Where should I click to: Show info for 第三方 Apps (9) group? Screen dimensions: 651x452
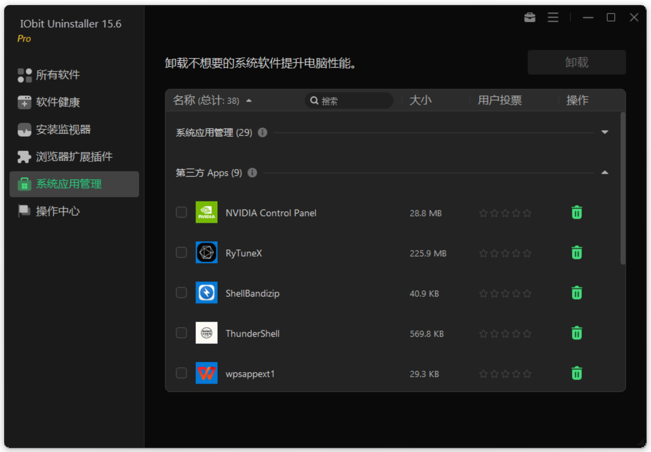(252, 173)
